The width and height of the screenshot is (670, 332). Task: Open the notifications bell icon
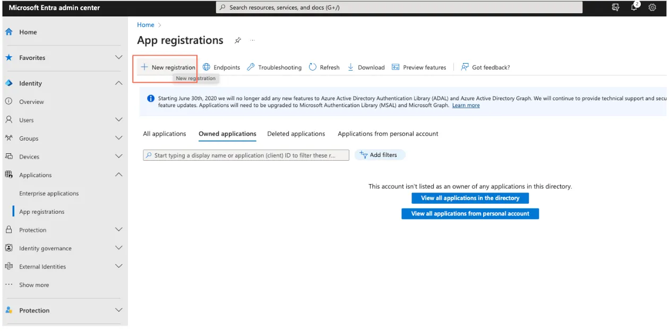(x=634, y=7)
